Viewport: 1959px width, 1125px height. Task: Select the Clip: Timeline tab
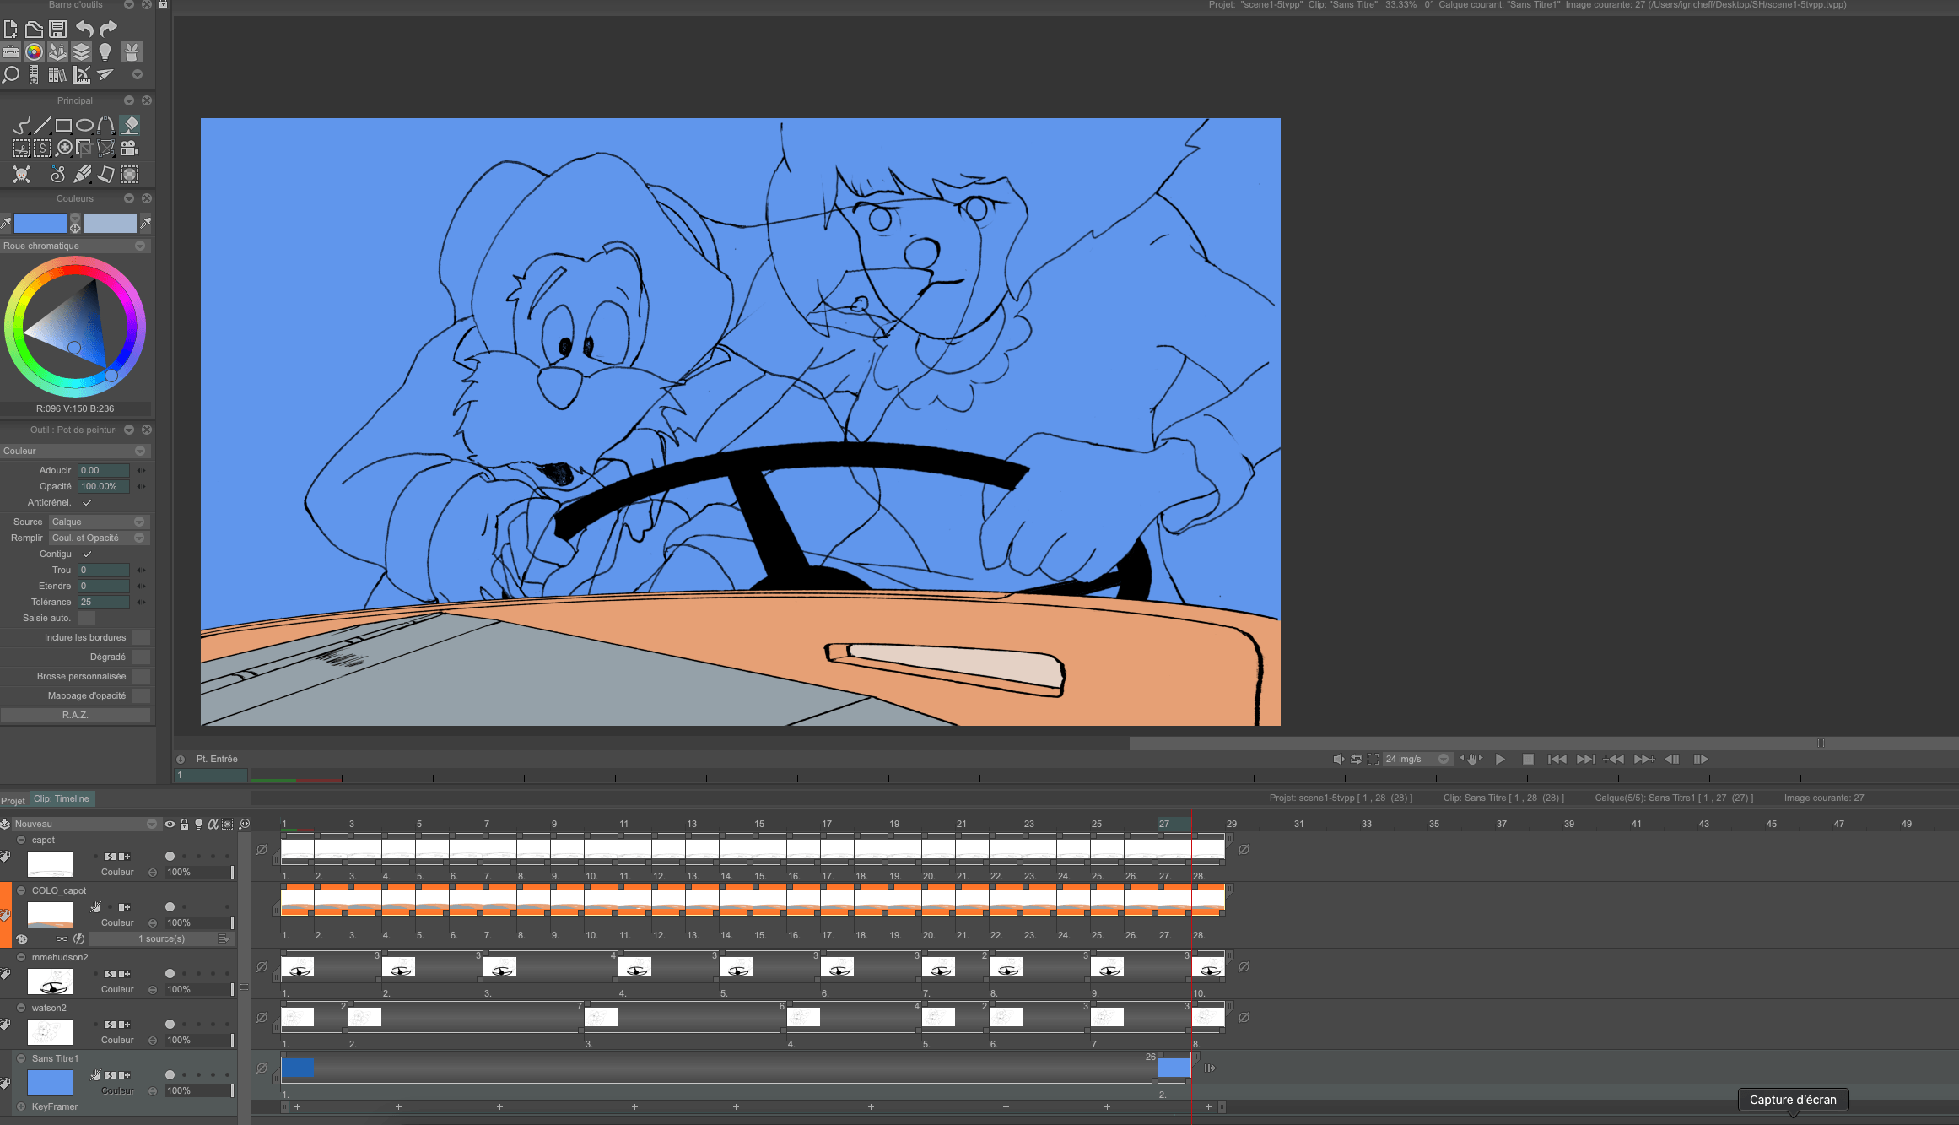point(62,799)
